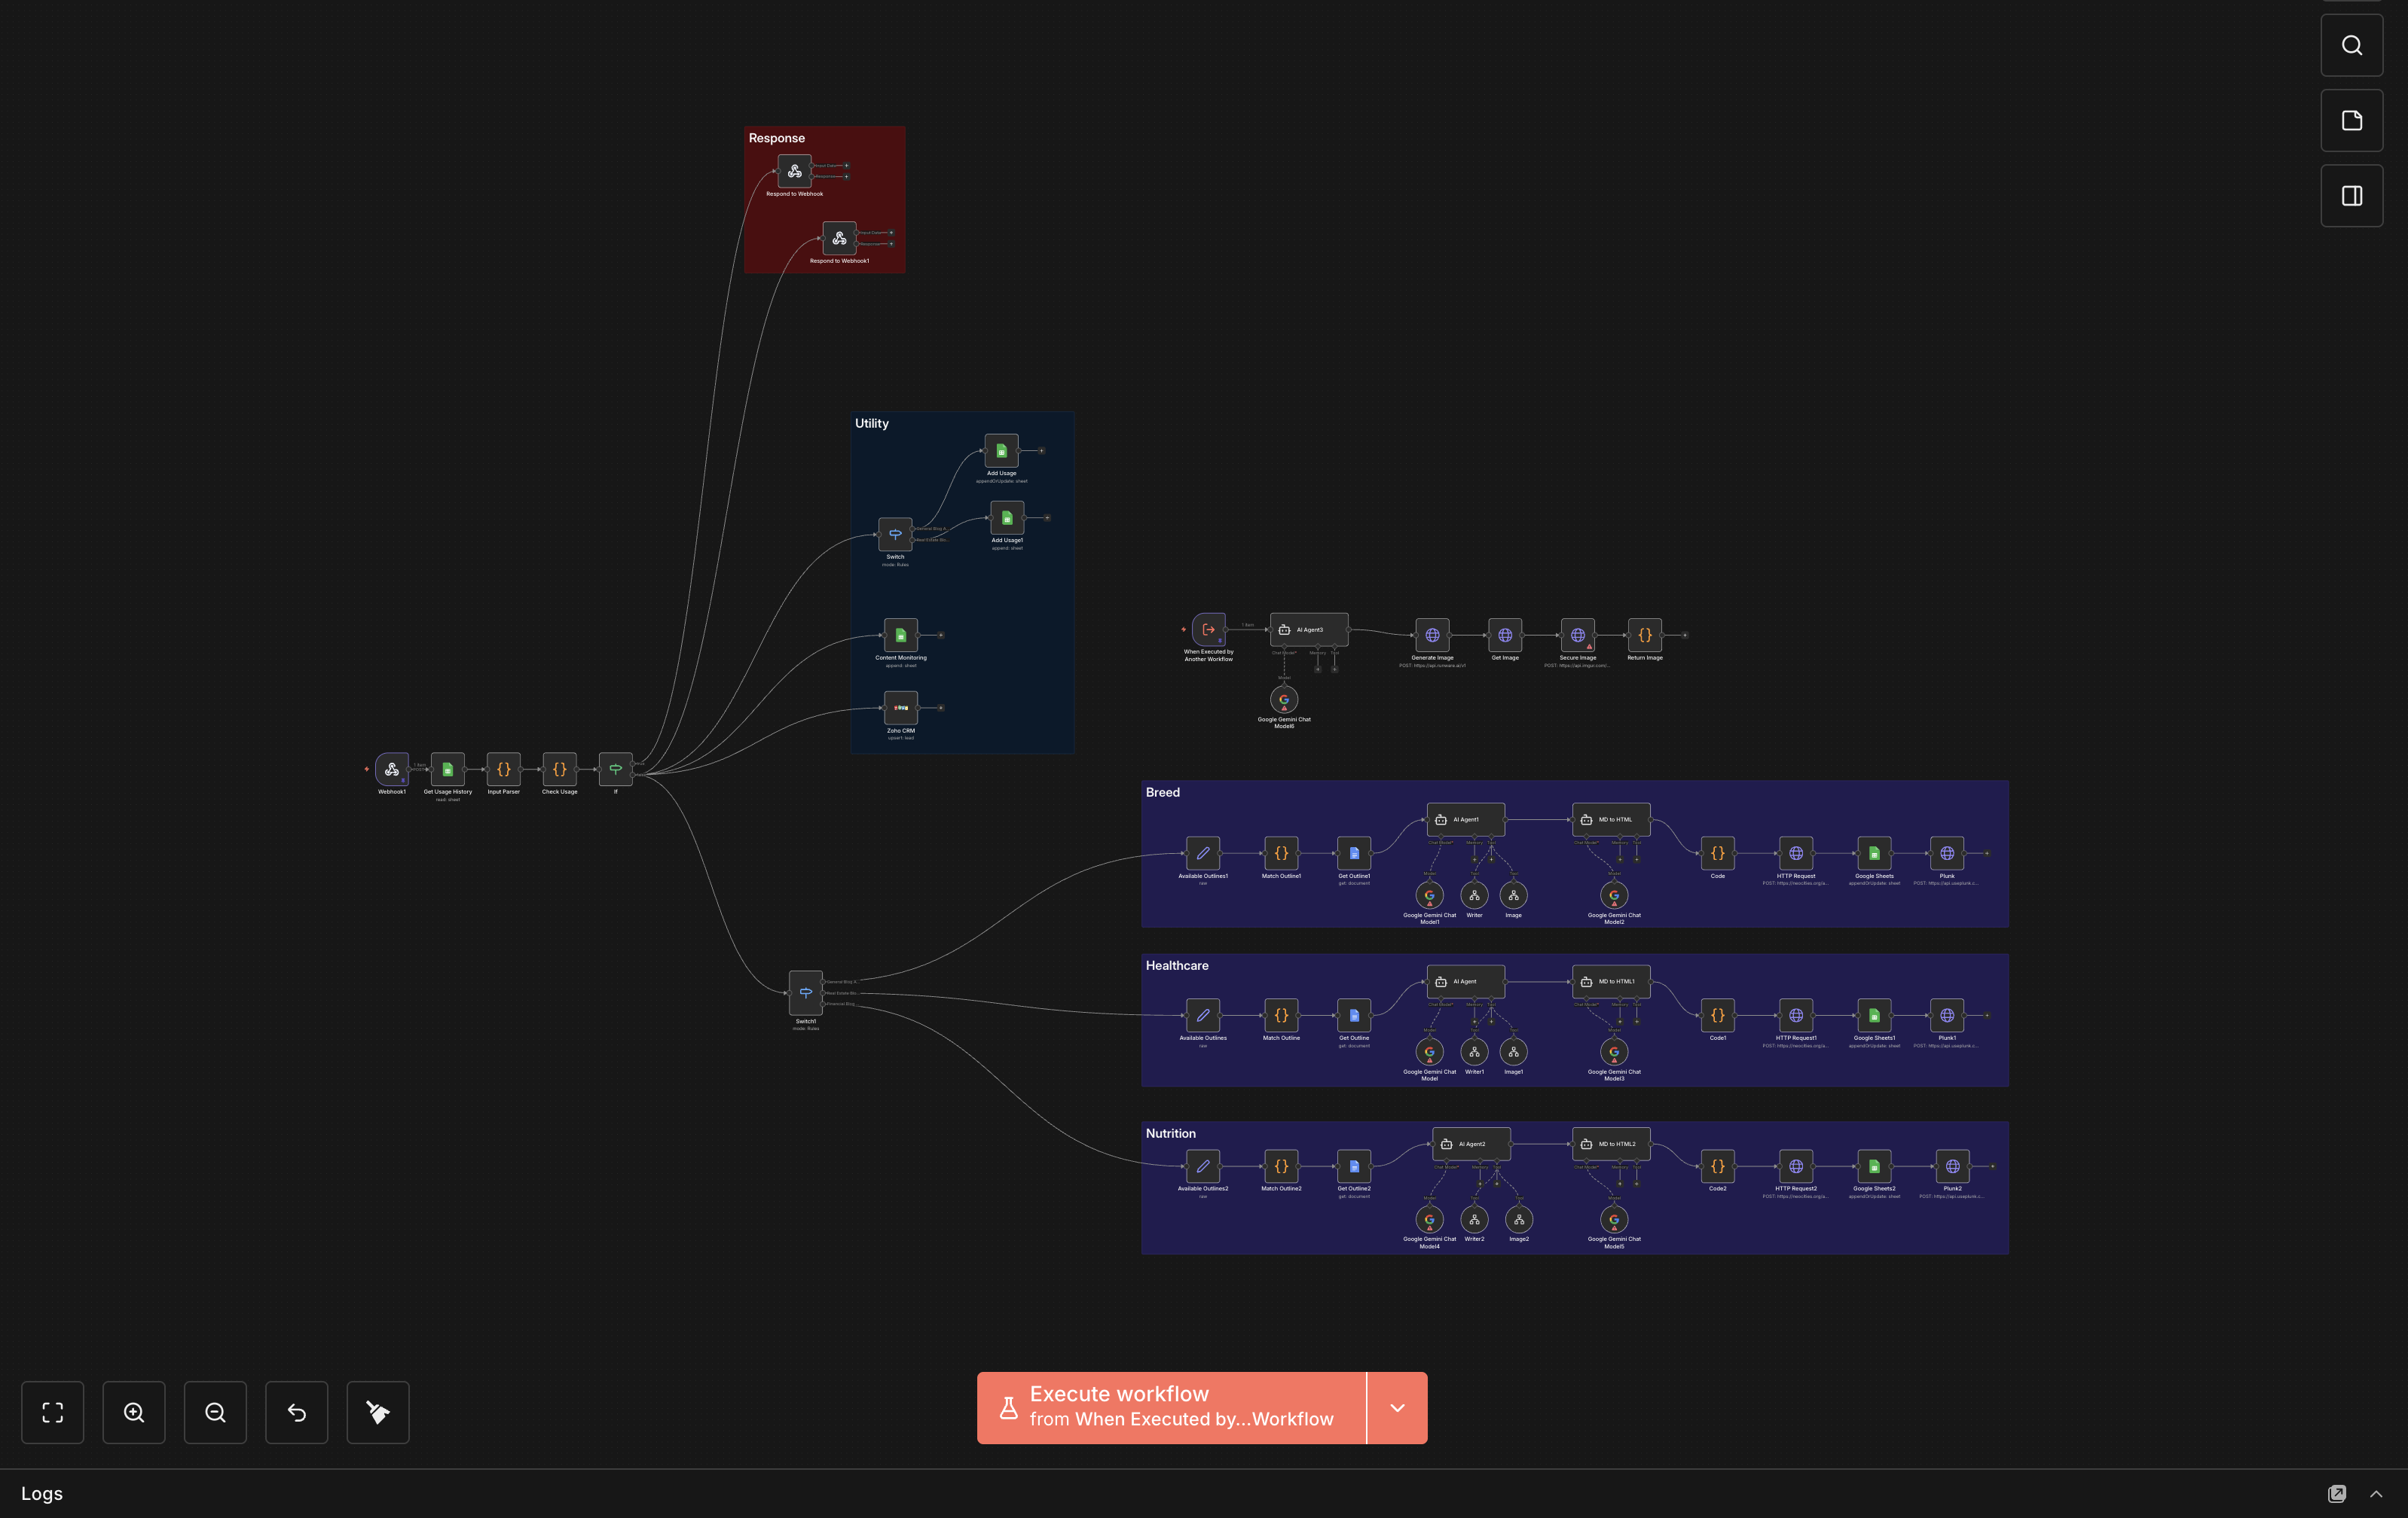This screenshot has height=1518, width=2408.
Task: Undo the last canvas action
Action: (x=297, y=1412)
